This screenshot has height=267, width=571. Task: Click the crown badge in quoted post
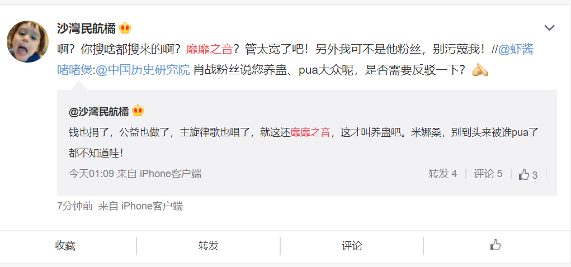[138, 111]
